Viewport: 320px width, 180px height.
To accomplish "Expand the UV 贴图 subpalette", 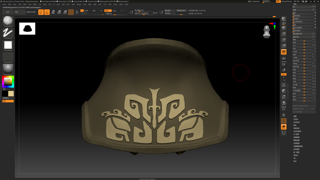I will click(296, 134).
